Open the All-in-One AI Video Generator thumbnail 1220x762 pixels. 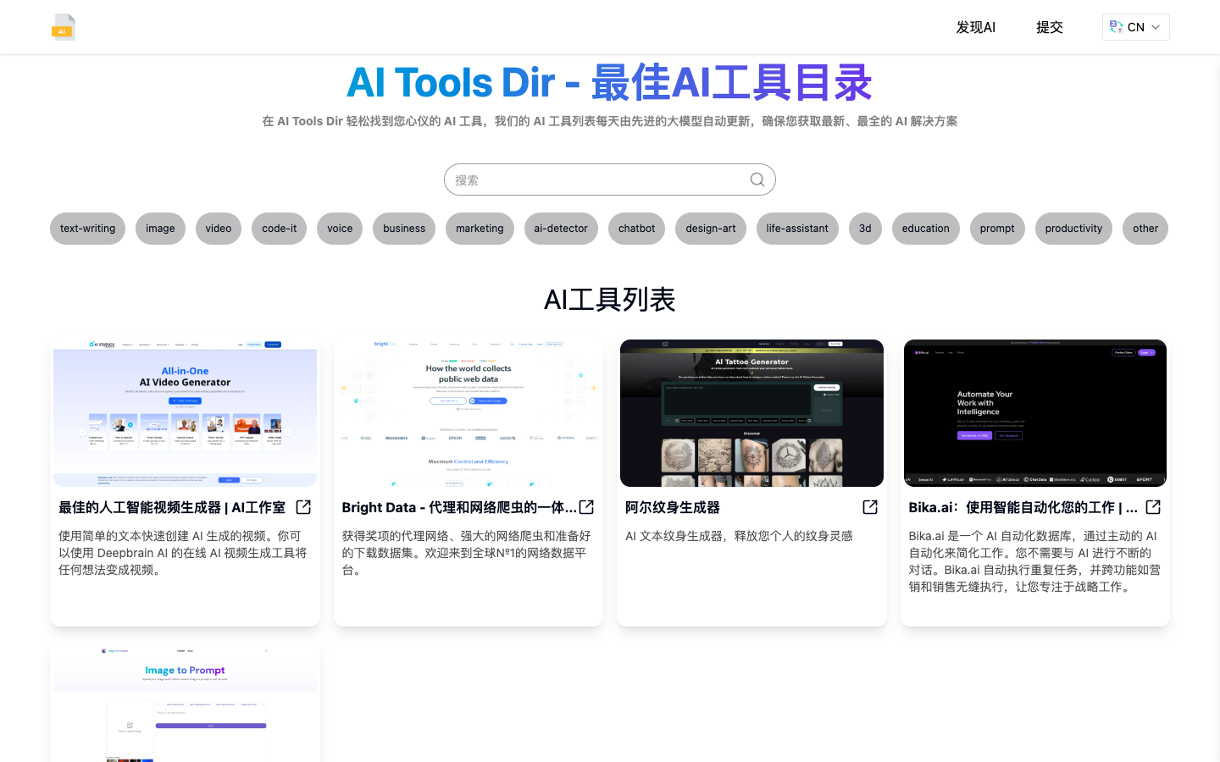185,413
